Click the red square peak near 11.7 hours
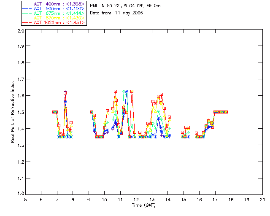The height and width of the screenshot is (216, 270). (132, 92)
